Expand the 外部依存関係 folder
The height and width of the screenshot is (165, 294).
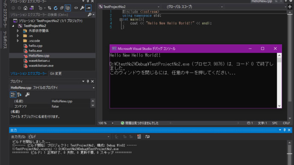click(18, 31)
